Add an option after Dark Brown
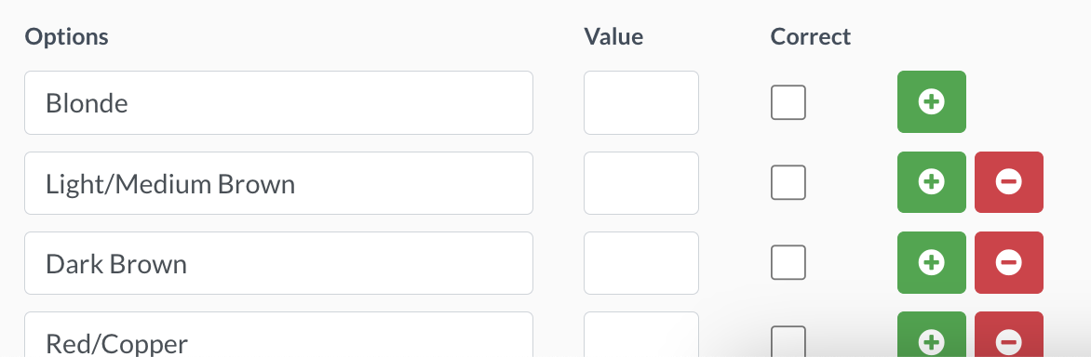The image size is (1091, 357). coord(931,262)
